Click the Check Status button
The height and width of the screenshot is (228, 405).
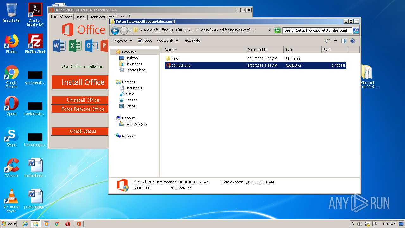coord(80,131)
